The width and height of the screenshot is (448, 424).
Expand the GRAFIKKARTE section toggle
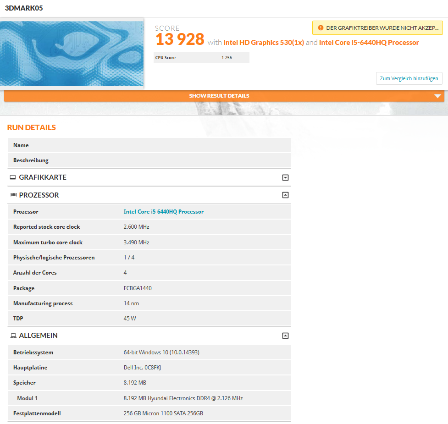coord(285,177)
